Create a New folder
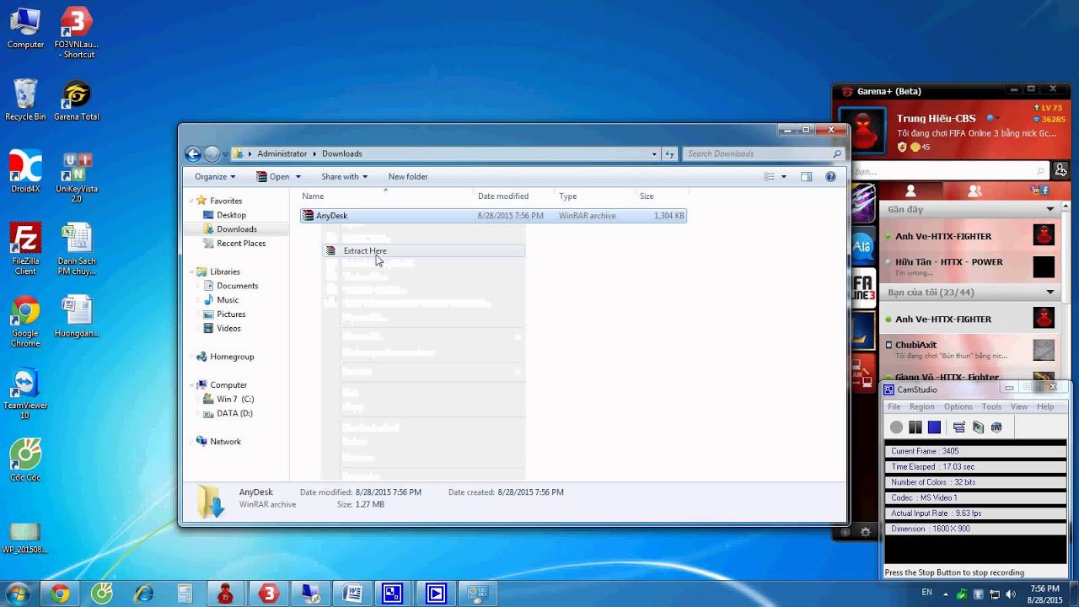The image size is (1079, 607). (x=408, y=176)
